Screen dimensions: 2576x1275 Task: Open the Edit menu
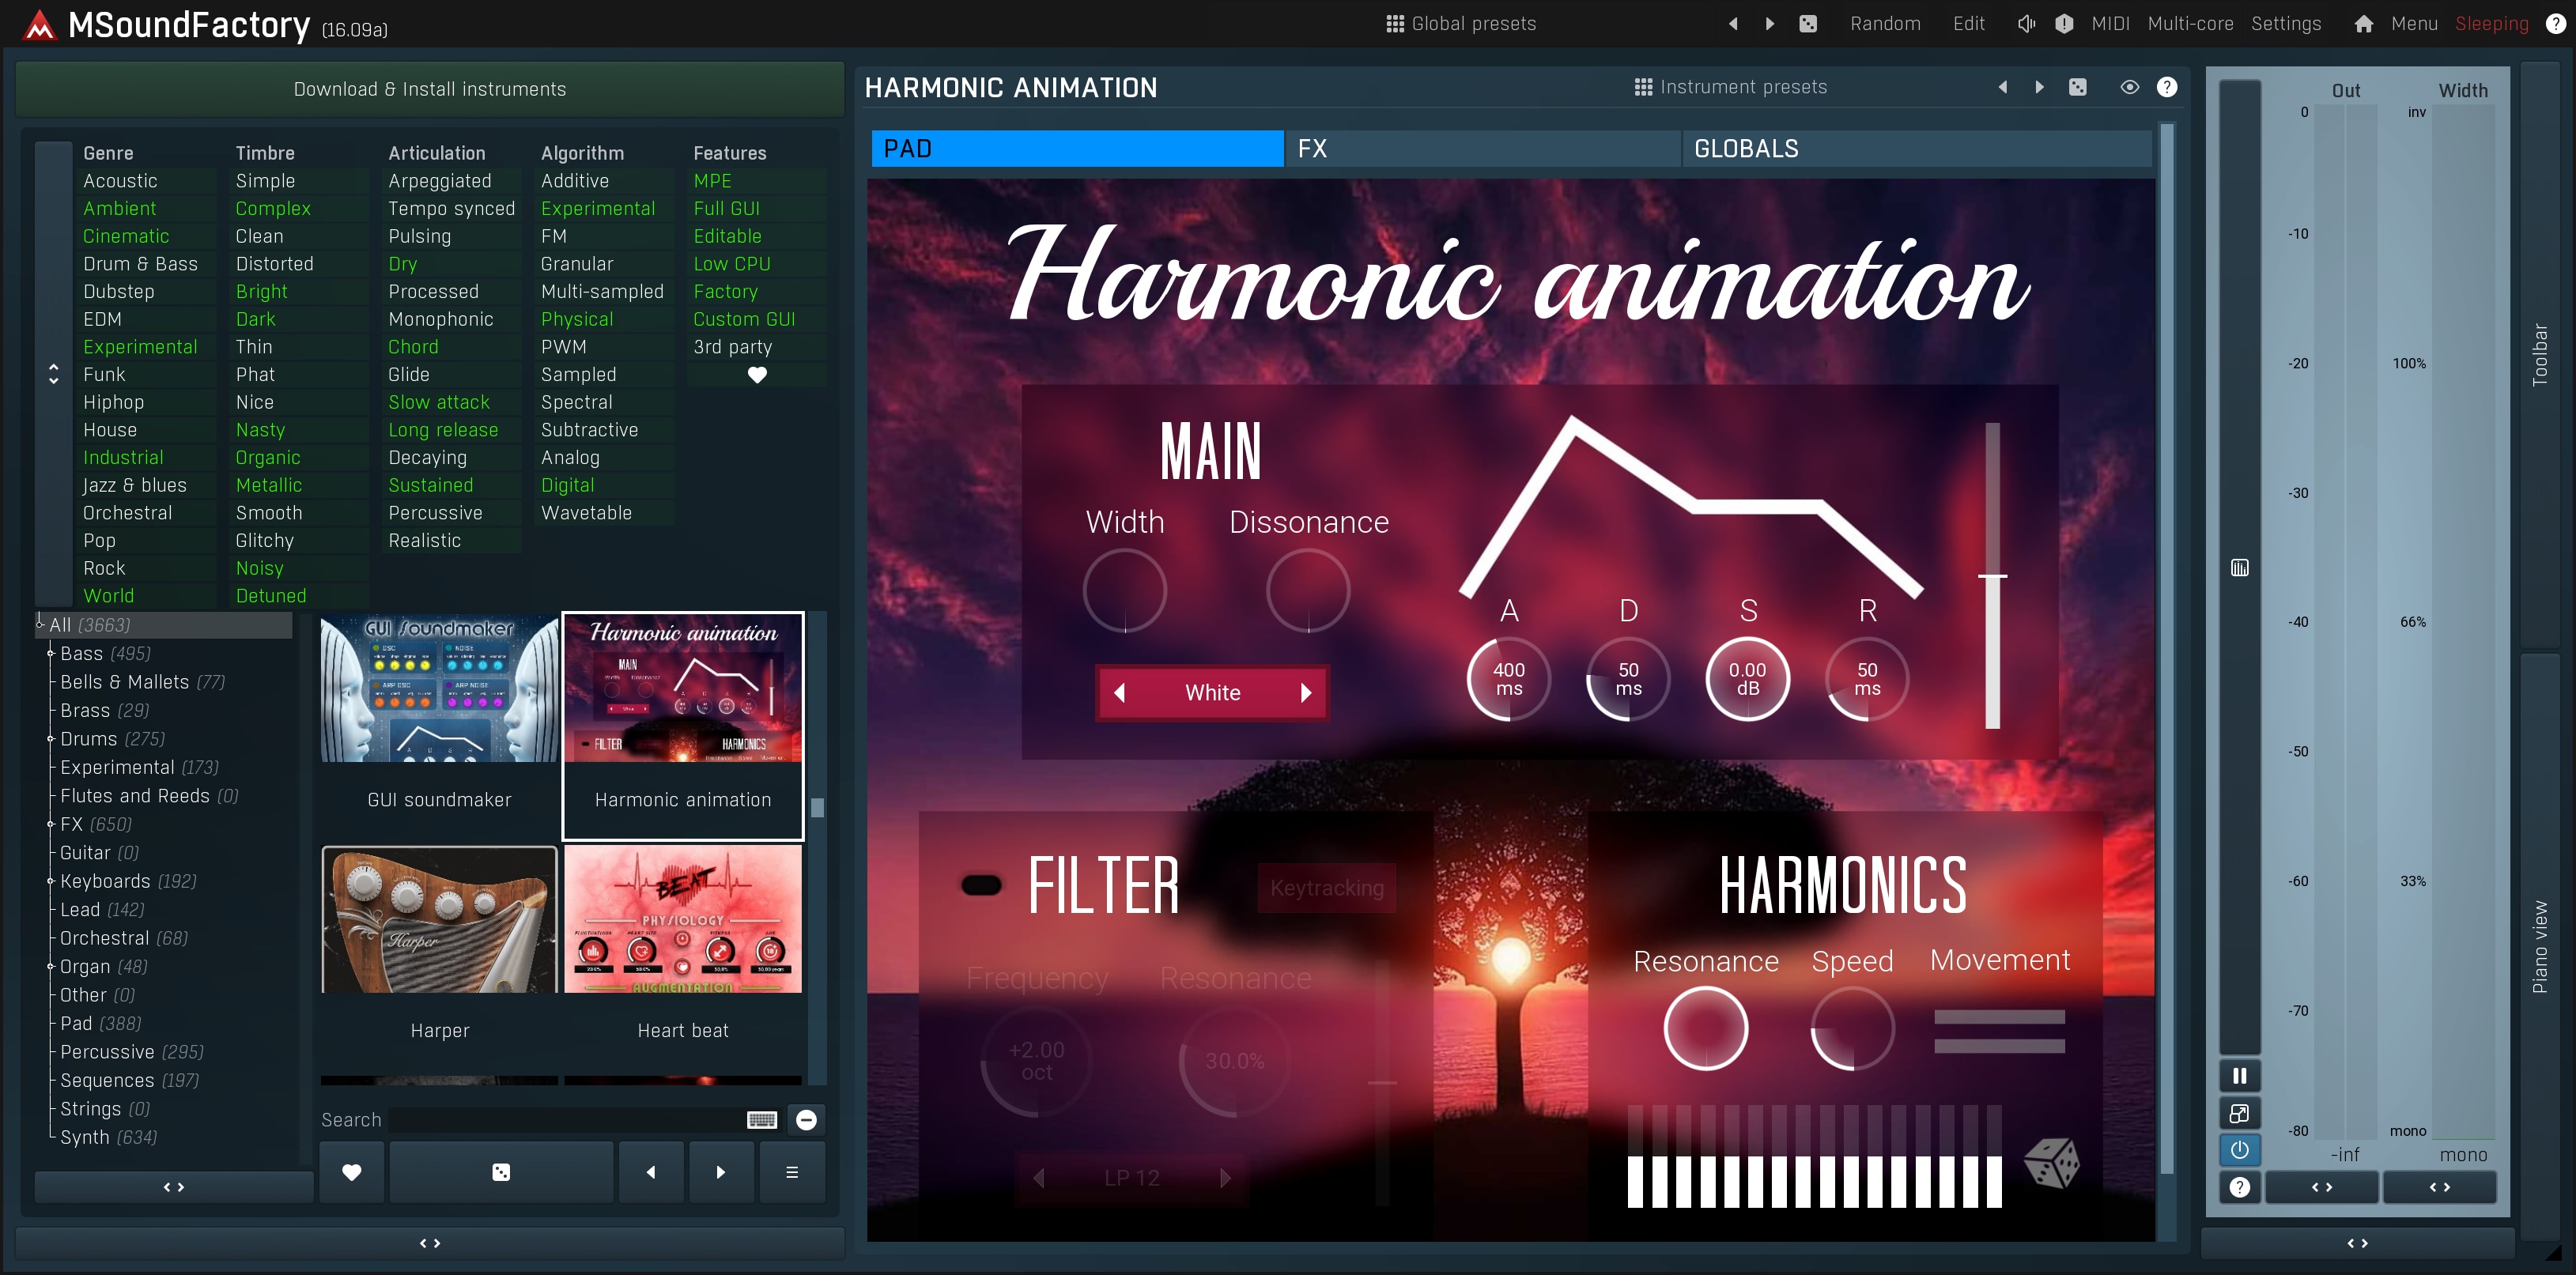pos(1969,23)
